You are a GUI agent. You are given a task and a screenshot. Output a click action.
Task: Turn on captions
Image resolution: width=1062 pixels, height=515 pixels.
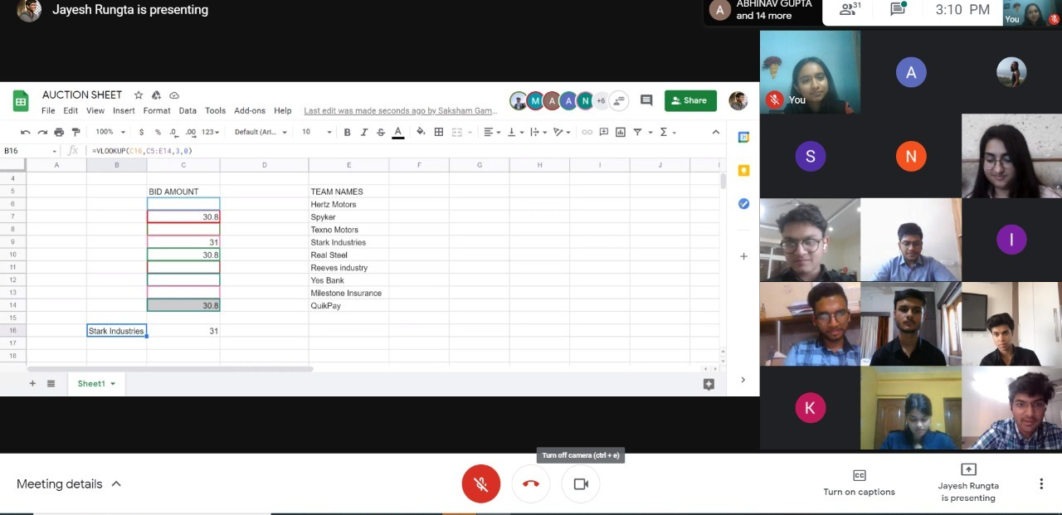coord(859,483)
